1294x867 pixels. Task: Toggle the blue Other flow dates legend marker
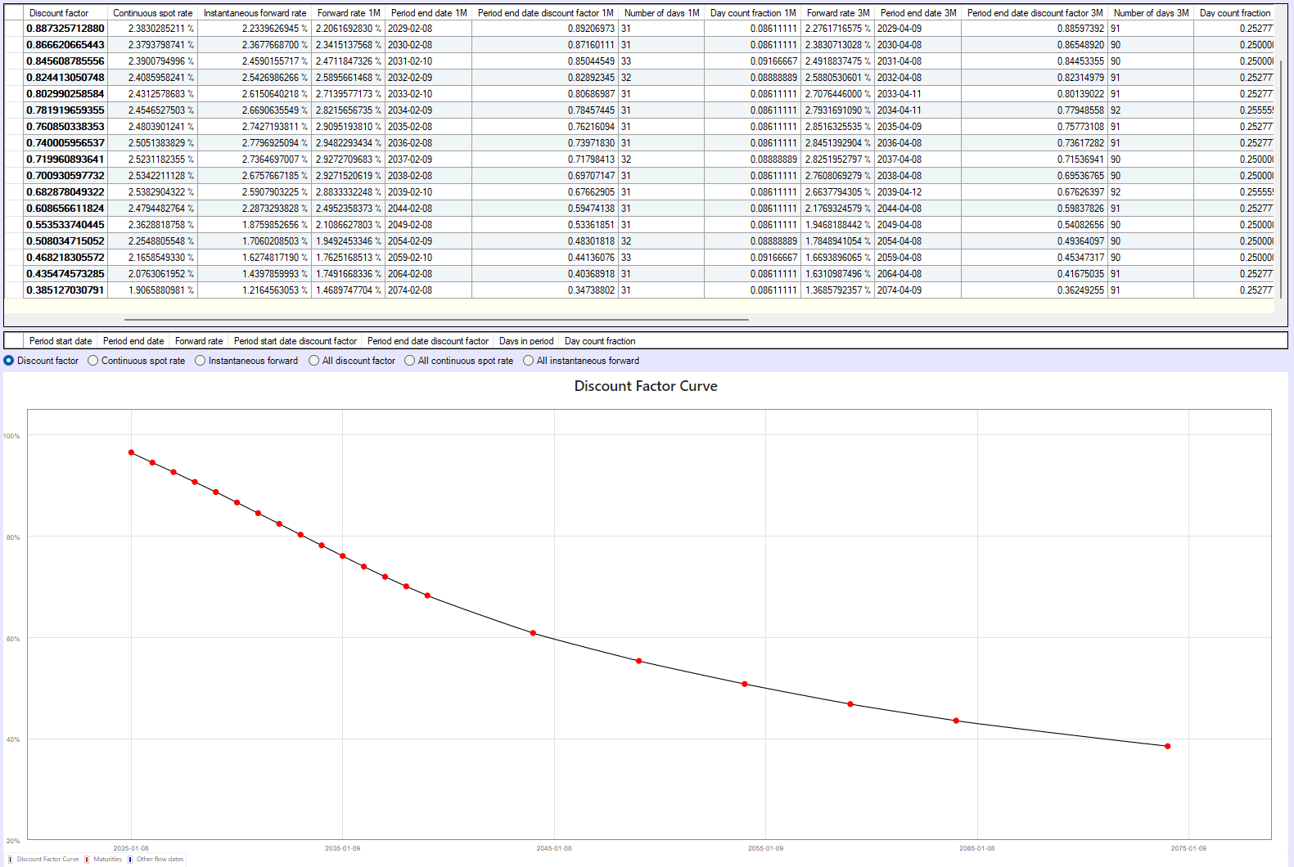(x=130, y=859)
